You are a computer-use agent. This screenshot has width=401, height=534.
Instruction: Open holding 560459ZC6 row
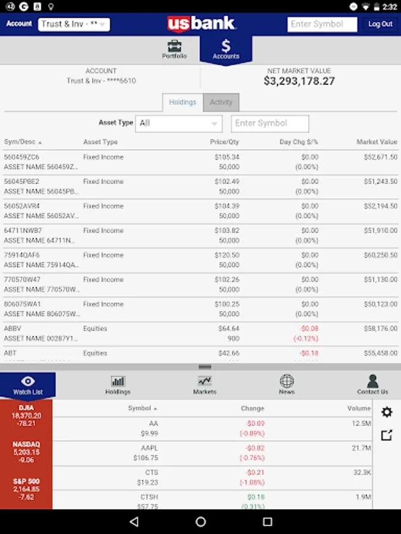[201, 162]
